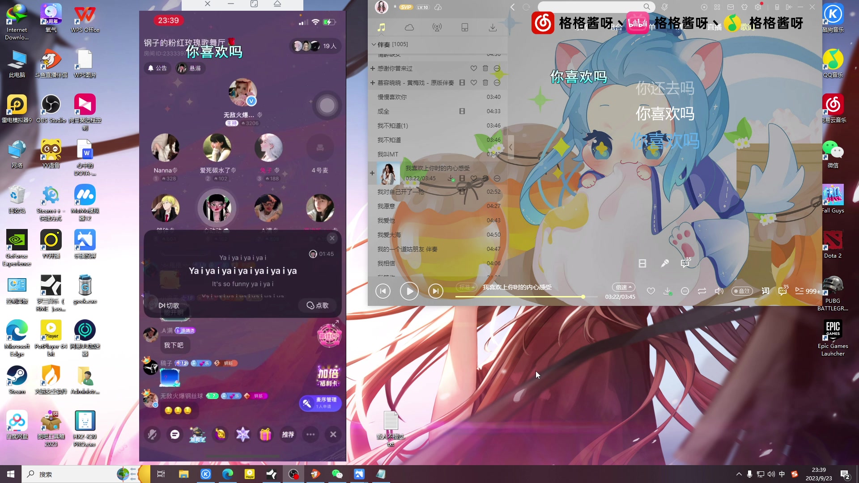The height and width of the screenshot is (483, 859).
Task: Open the downloads tab in Kugou
Action: [x=493, y=28]
